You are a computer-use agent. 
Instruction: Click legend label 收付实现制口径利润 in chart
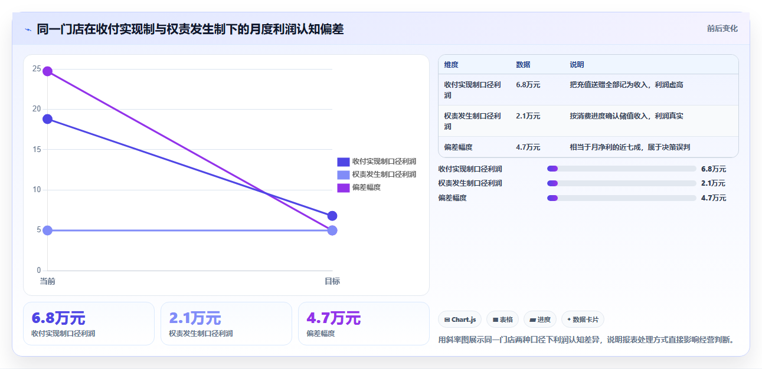tap(384, 162)
